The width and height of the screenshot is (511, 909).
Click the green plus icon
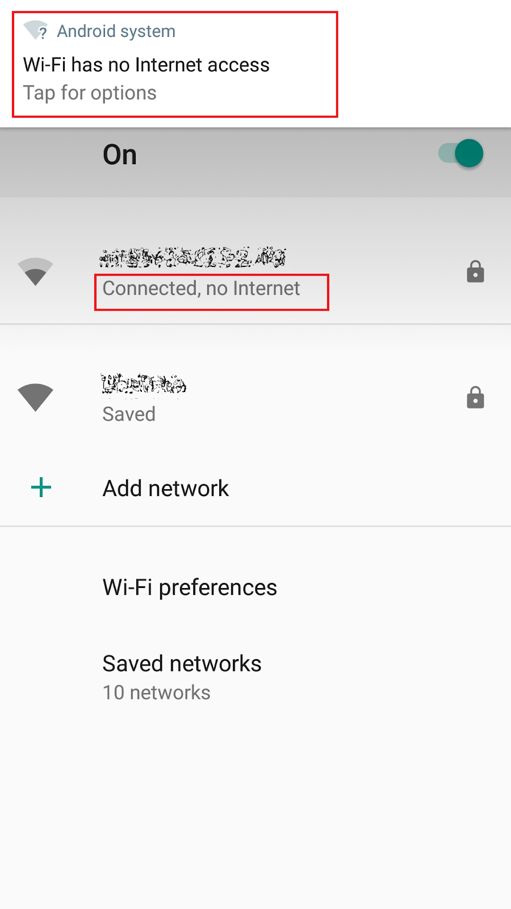pyautogui.click(x=41, y=487)
